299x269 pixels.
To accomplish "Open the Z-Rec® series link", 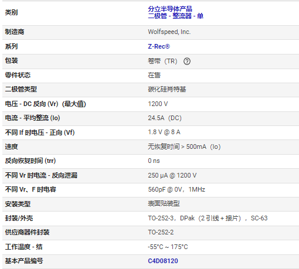I will 159,46.
